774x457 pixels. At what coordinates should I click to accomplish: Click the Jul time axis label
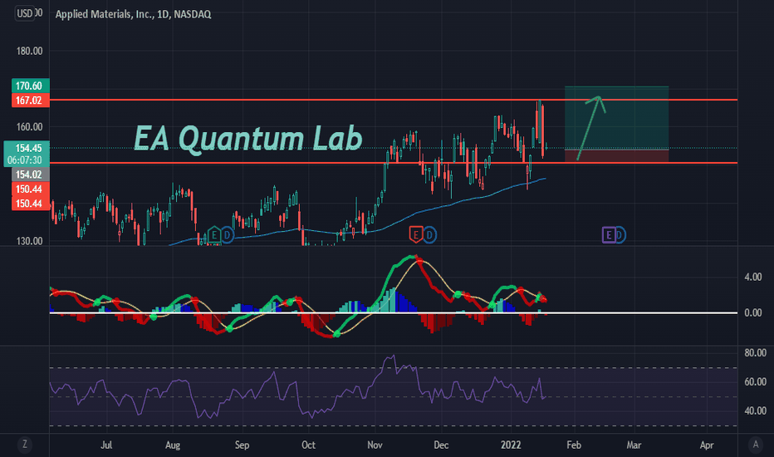pos(106,445)
